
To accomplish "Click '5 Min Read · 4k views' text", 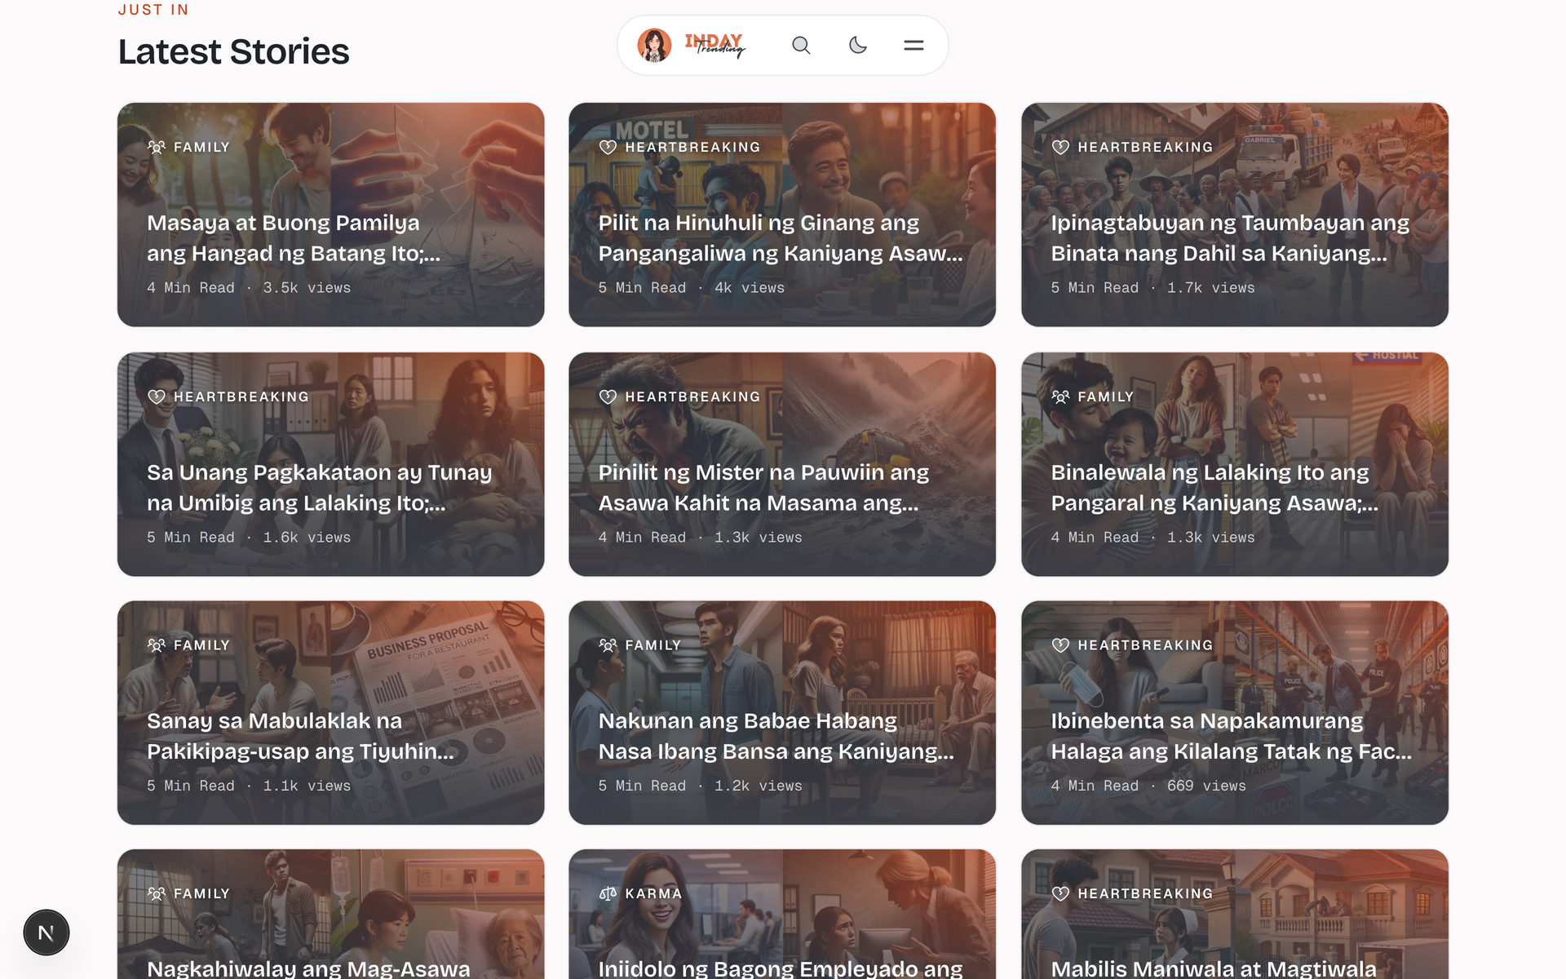I will (x=692, y=288).
